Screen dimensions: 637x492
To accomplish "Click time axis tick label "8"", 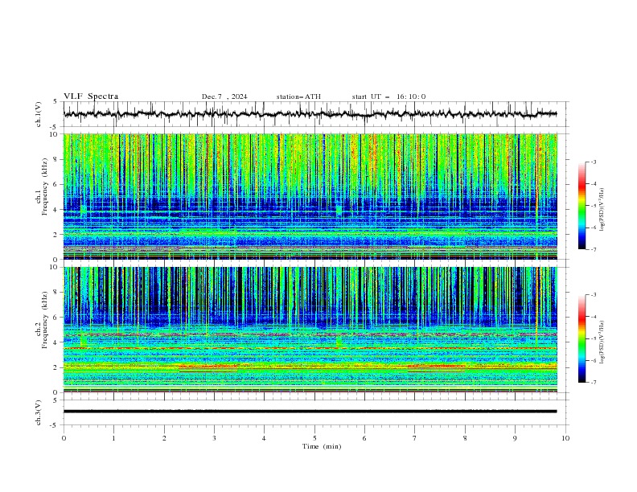I will click(x=465, y=438).
